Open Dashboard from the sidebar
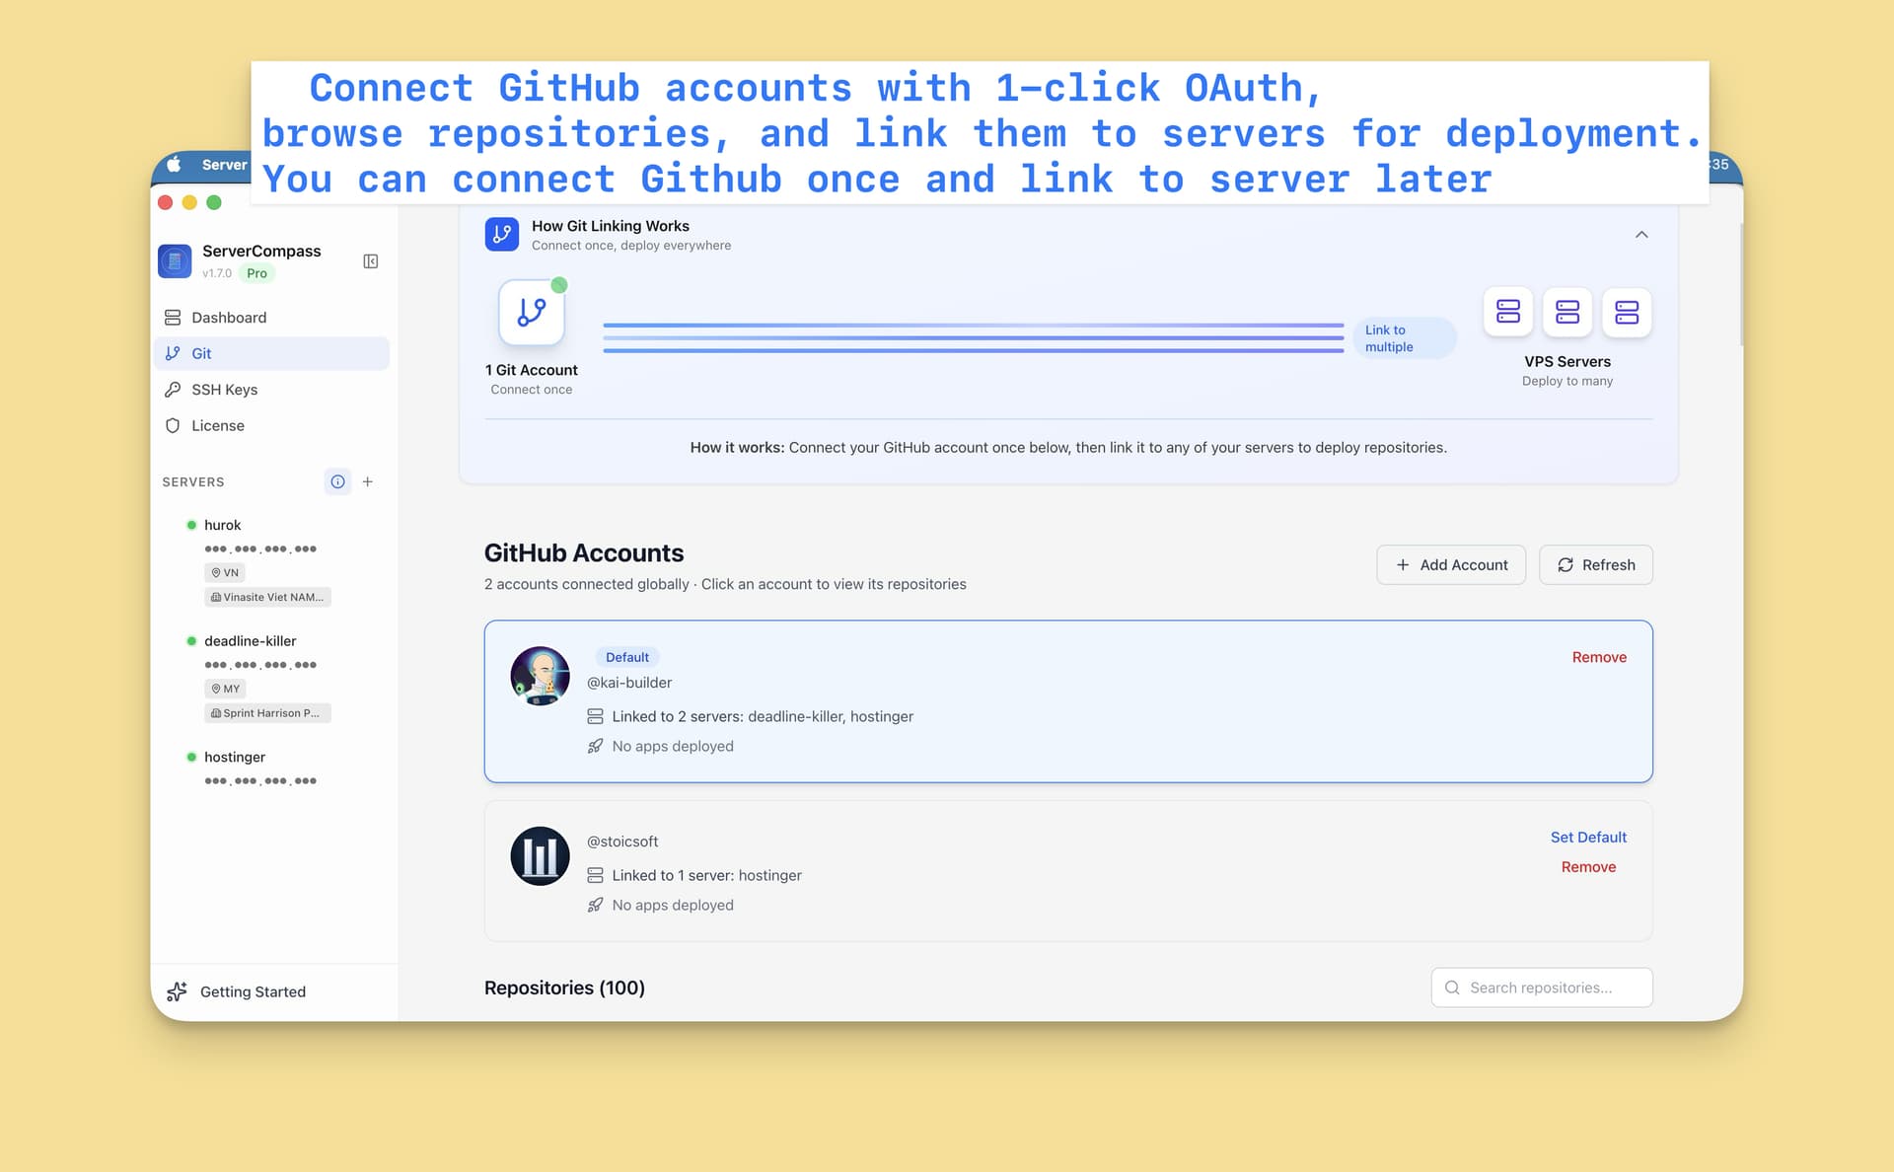The width and height of the screenshot is (1894, 1172). pos(229,317)
